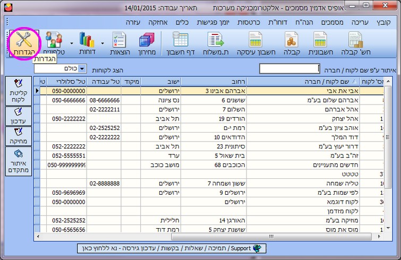Select customer row דוד המלך

point(209,137)
